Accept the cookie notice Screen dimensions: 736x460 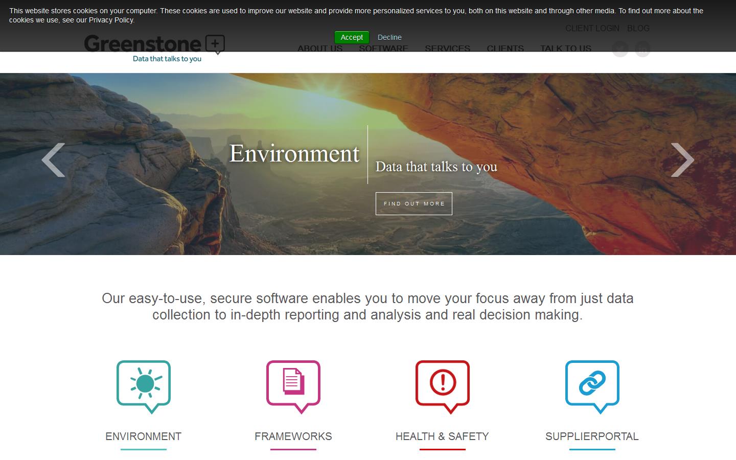tap(352, 37)
